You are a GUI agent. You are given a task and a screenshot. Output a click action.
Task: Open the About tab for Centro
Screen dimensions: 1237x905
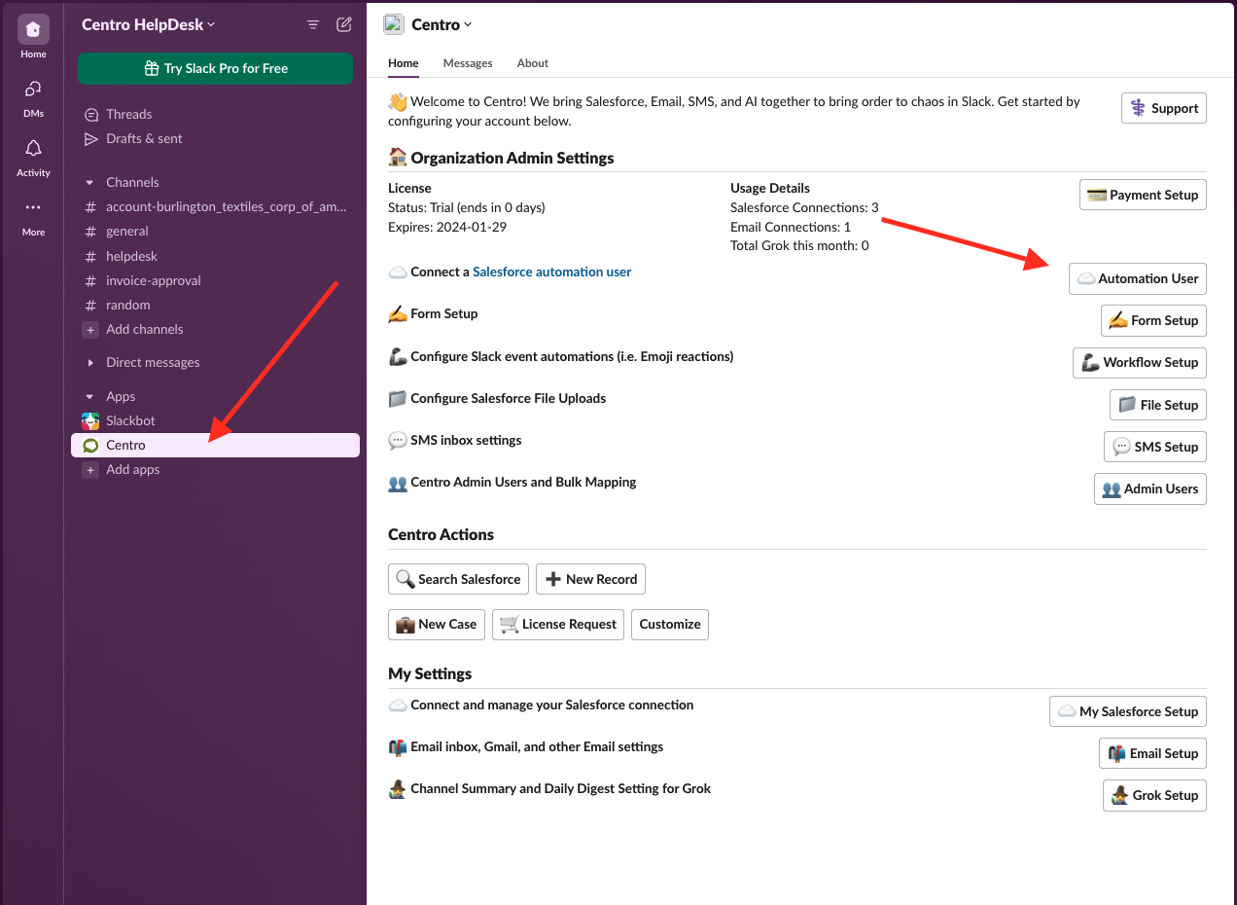tap(532, 62)
